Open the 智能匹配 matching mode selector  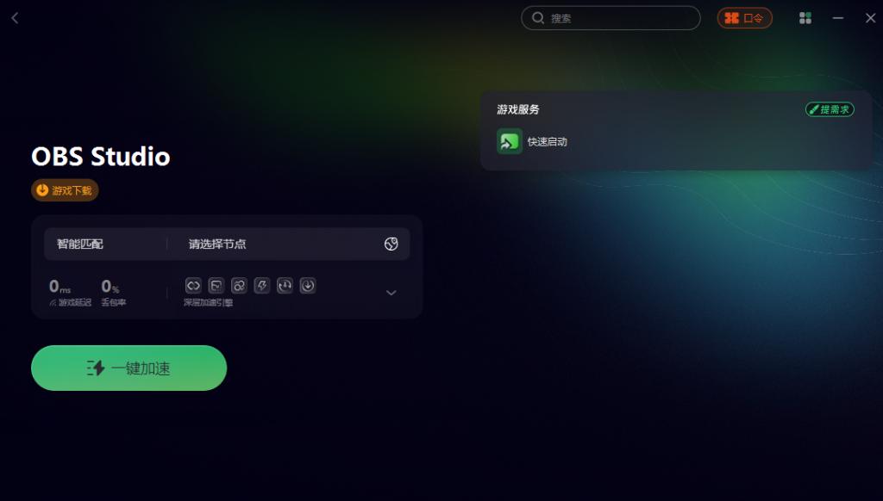tap(80, 244)
